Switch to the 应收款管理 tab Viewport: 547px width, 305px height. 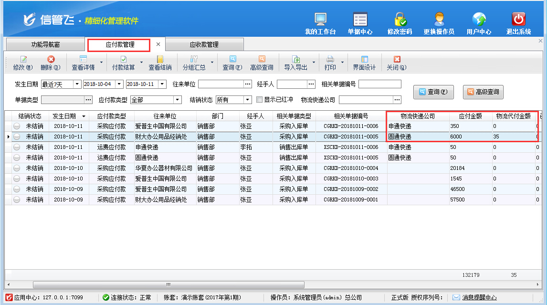coord(204,44)
